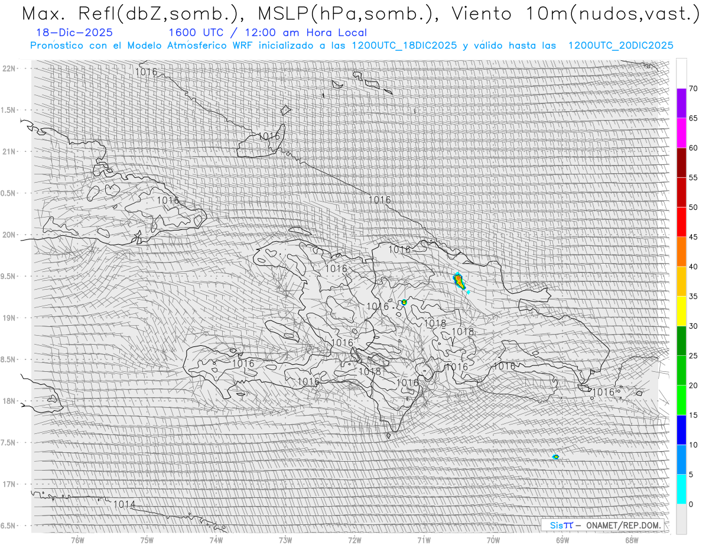Click the colorbar value label '70'

click(x=693, y=89)
